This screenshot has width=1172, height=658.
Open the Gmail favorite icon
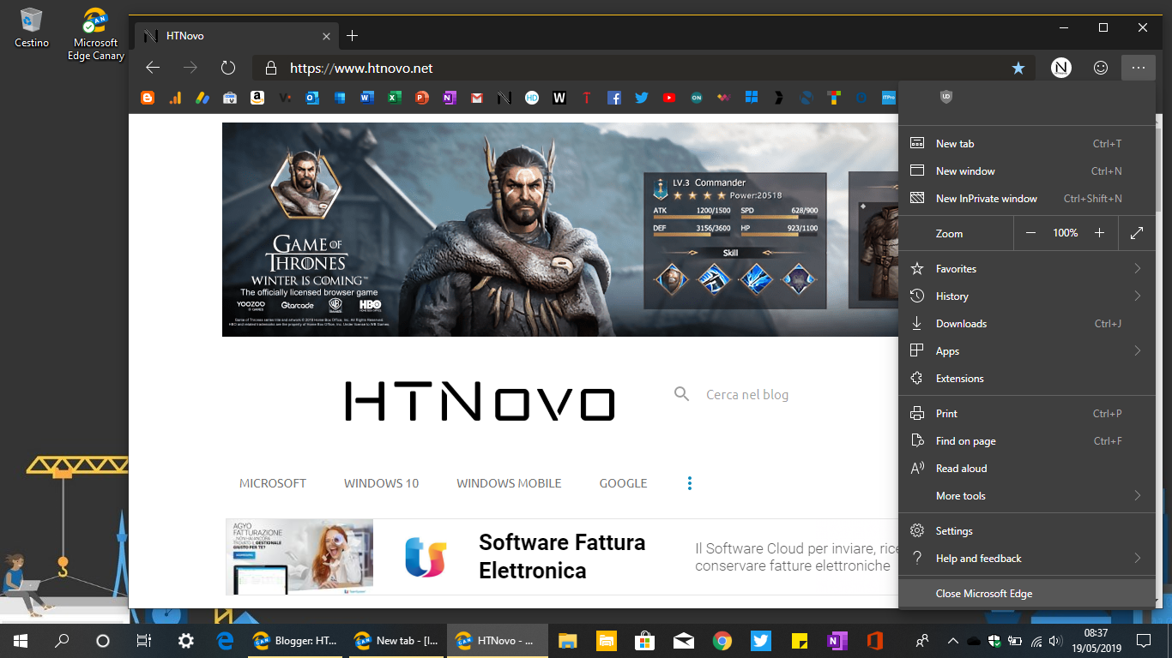pyautogui.click(x=476, y=99)
